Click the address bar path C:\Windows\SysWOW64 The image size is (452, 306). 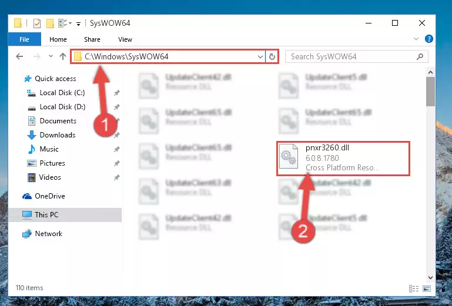tap(126, 56)
